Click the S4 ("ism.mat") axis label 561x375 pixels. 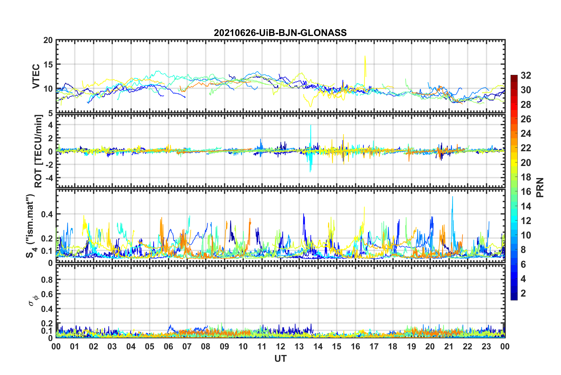click(31, 226)
